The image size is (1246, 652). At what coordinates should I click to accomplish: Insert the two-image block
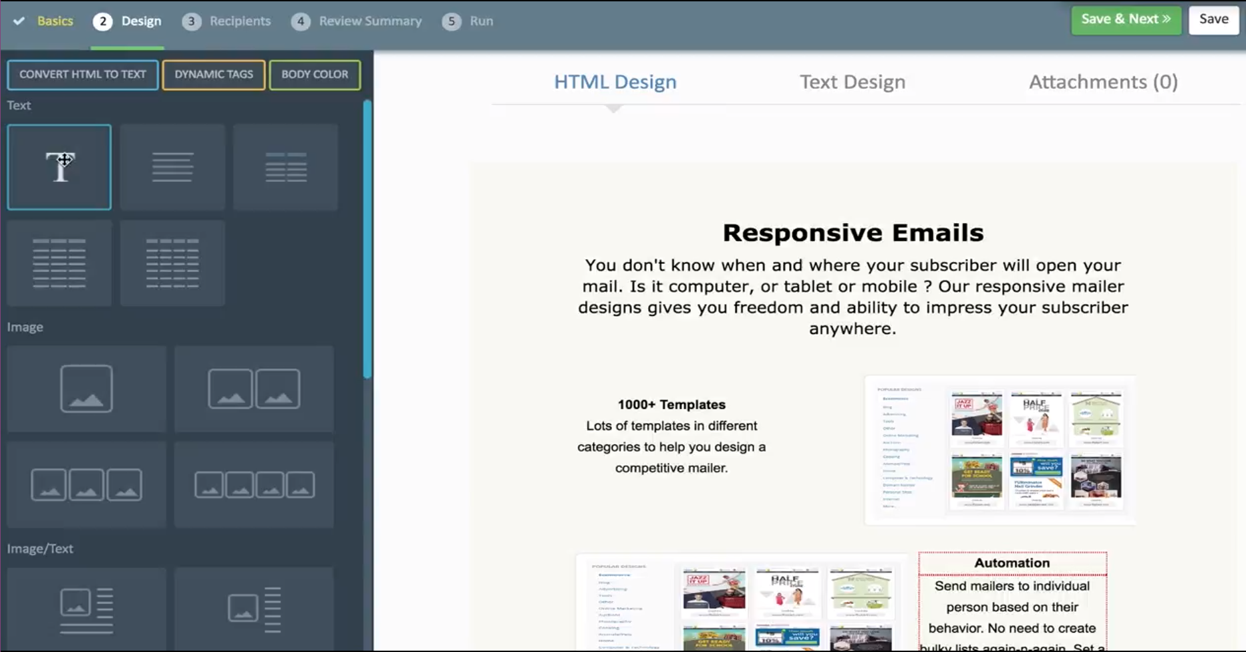[254, 389]
